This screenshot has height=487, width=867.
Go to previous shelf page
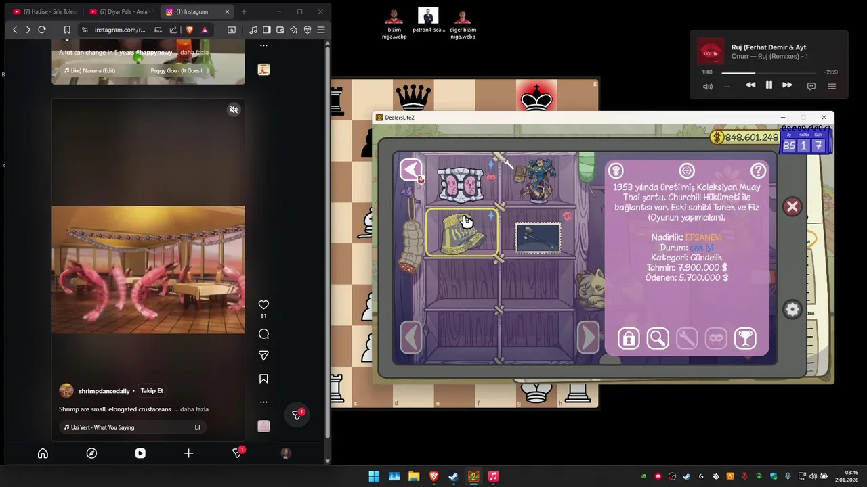411,337
